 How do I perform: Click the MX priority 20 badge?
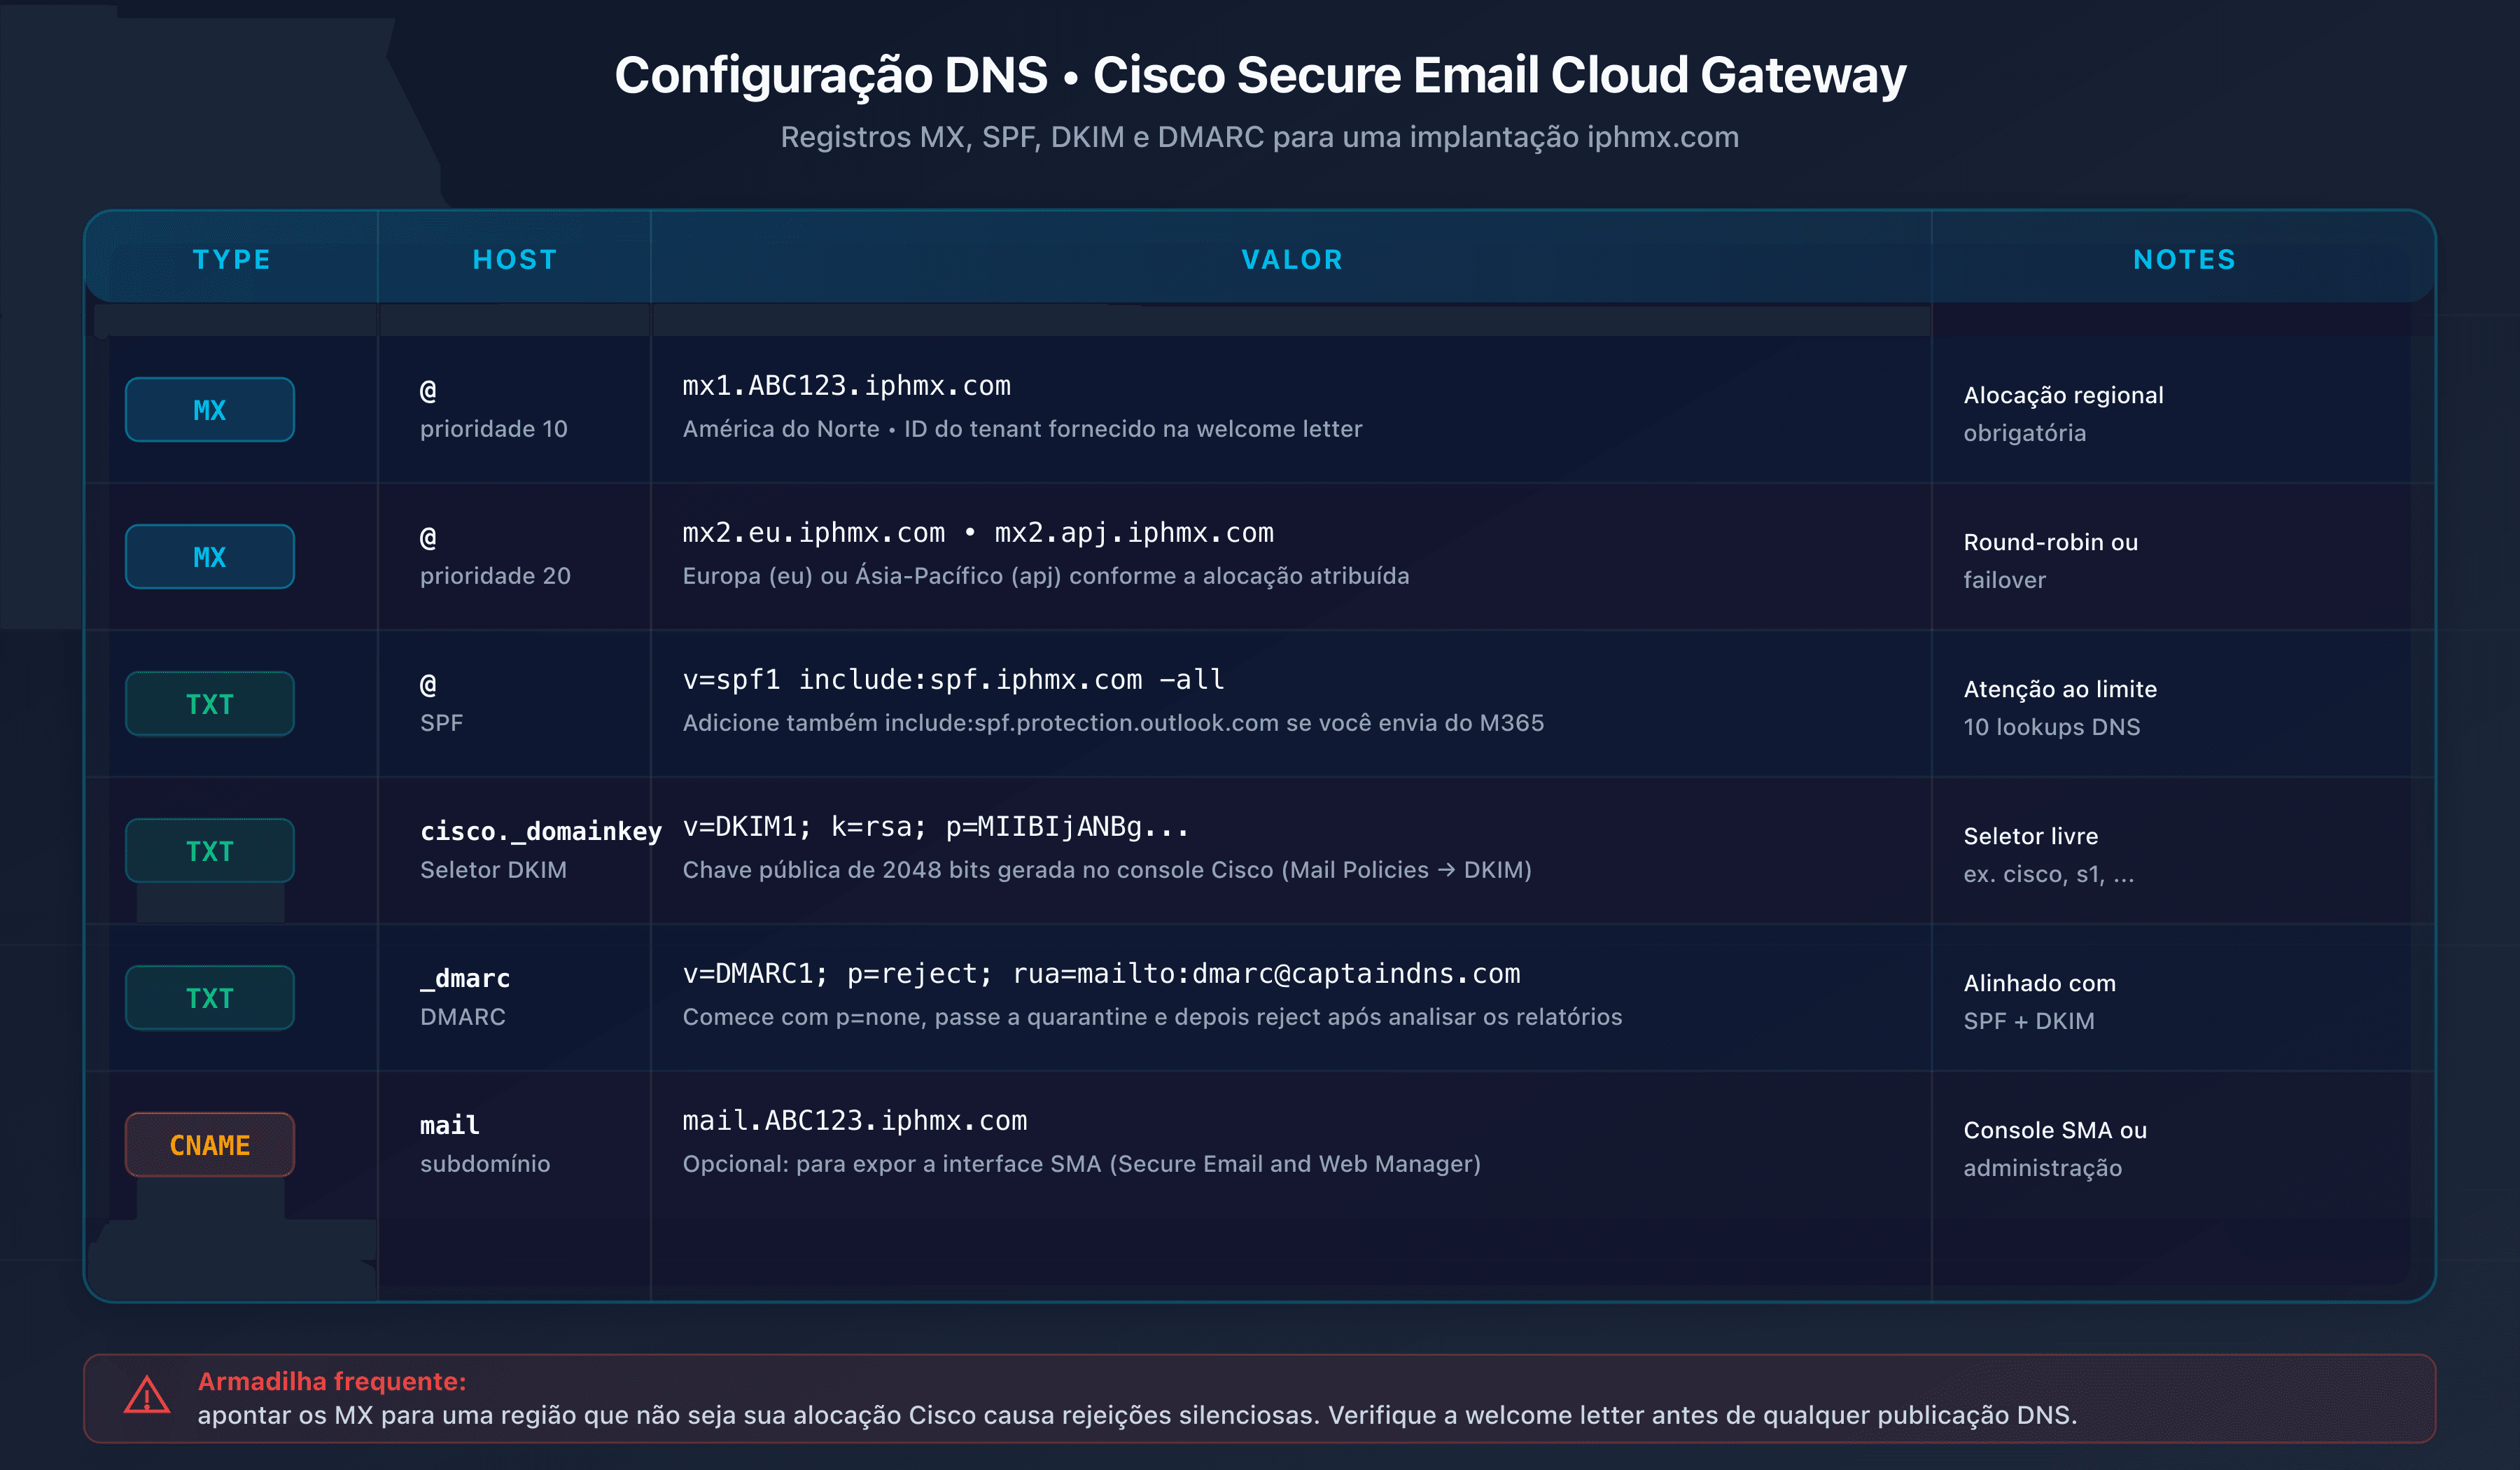click(x=209, y=556)
